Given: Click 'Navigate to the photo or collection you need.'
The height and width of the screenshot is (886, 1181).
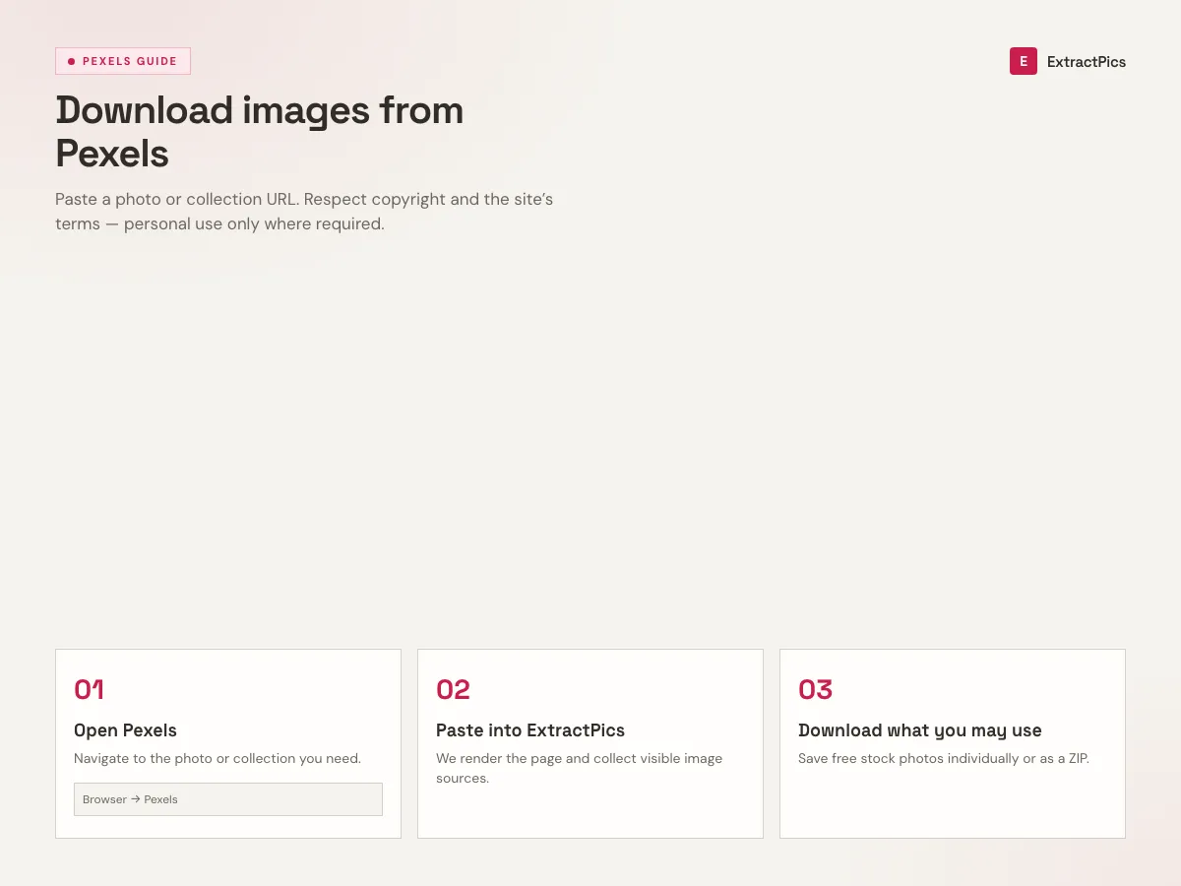Looking at the screenshot, I should pyautogui.click(x=218, y=758).
